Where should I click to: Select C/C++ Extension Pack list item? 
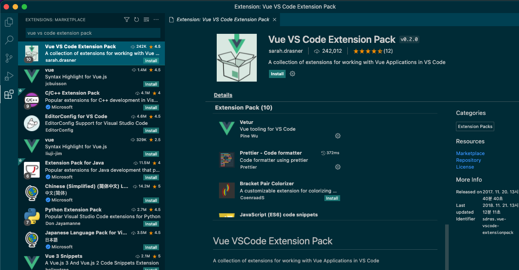[91, 100]
